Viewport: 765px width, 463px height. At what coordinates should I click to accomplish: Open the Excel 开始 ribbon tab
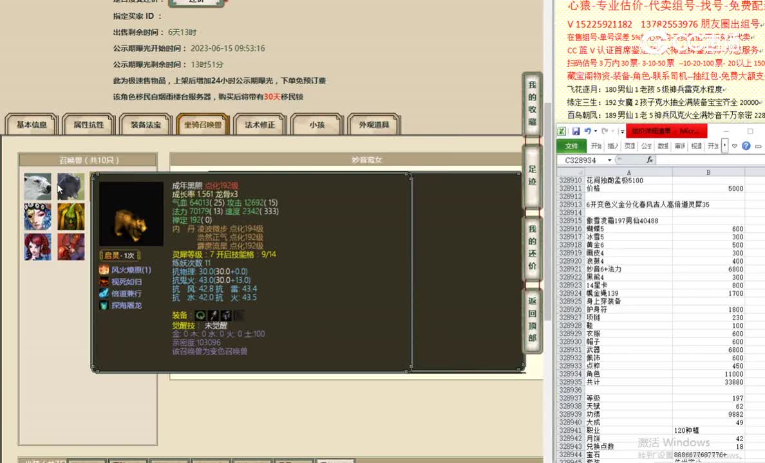pos(596,146)
